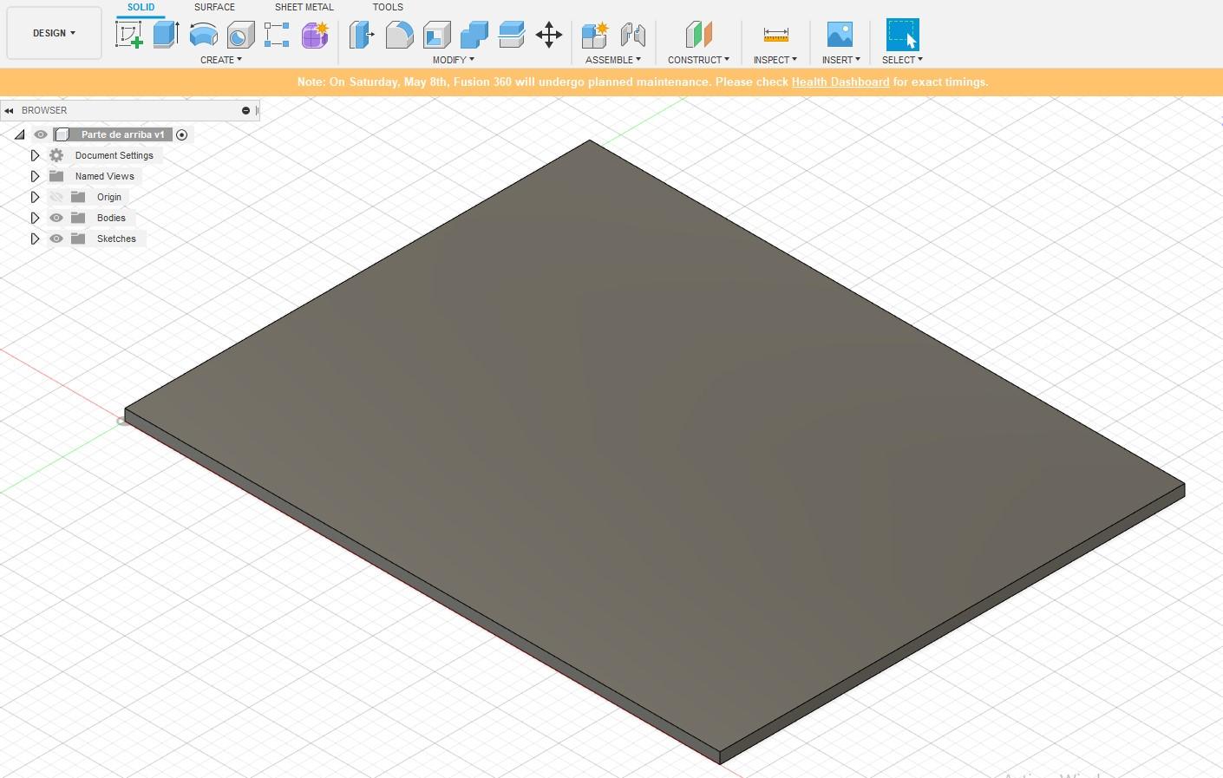The image size is (1223, 778).
Task: Click the component icon beside Parte de arriba
Action: [62, 134]
